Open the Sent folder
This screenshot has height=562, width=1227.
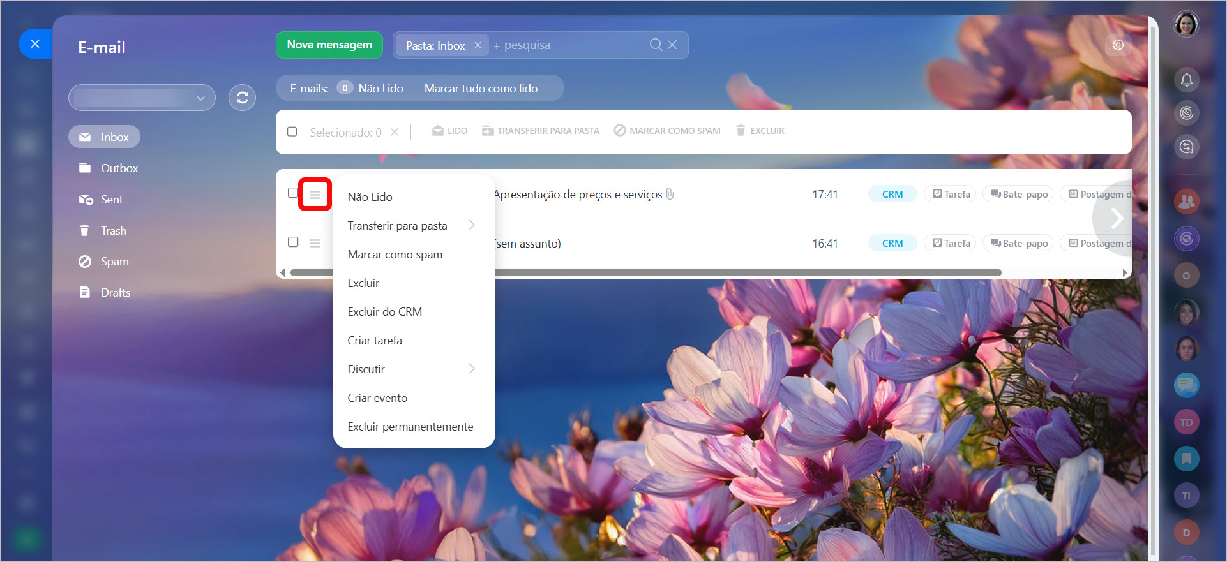[101, 199]
